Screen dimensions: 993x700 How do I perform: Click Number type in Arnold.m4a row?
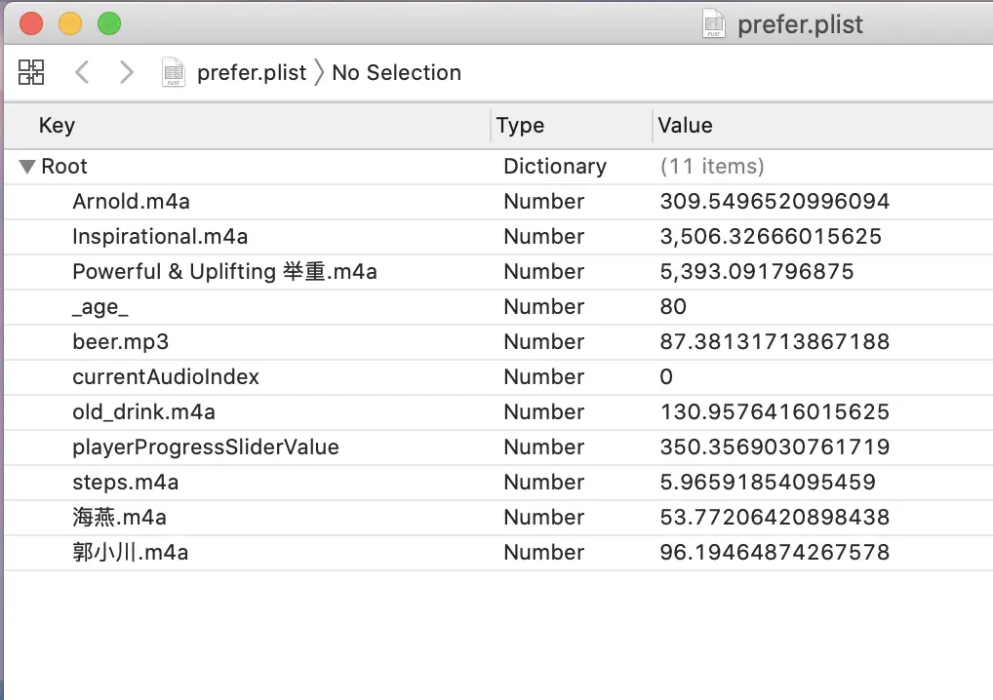544,201
